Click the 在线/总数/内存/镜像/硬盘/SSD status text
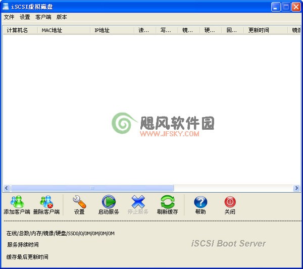The height and width of the screenshot is (269, 303). [61, 234]
